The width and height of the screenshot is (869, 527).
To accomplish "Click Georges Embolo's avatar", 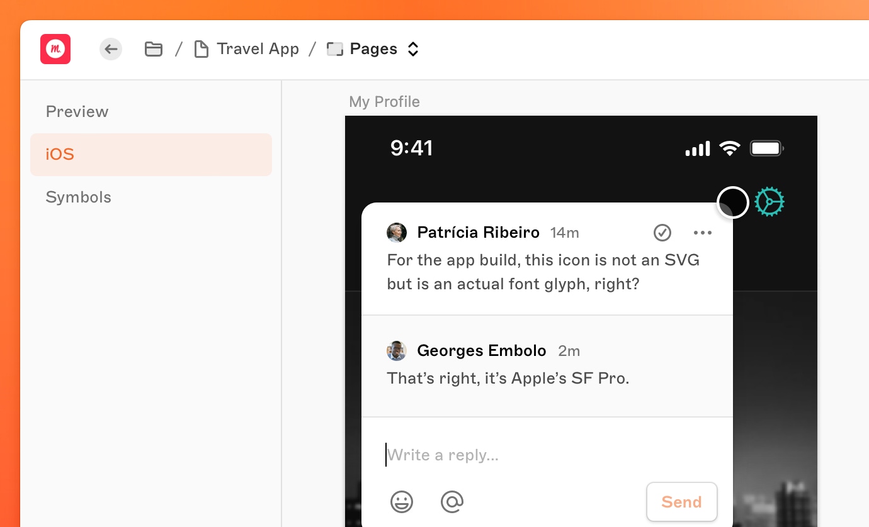I will click(397, 351).
